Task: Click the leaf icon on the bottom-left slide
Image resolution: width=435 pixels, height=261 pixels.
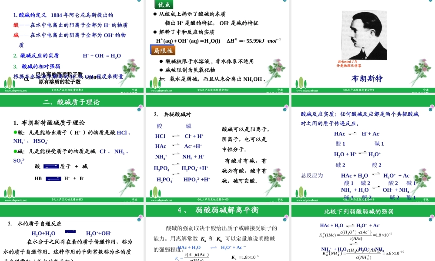Action: point(10,192)
